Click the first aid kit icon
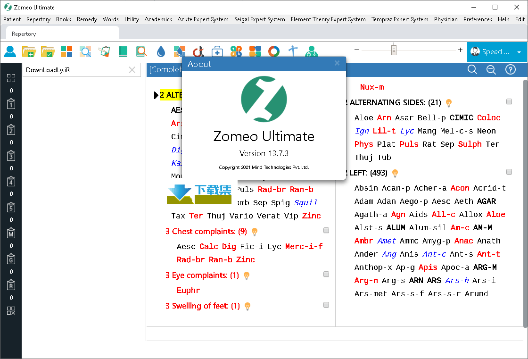Screen dimensions: 528x359 point(217,51)
